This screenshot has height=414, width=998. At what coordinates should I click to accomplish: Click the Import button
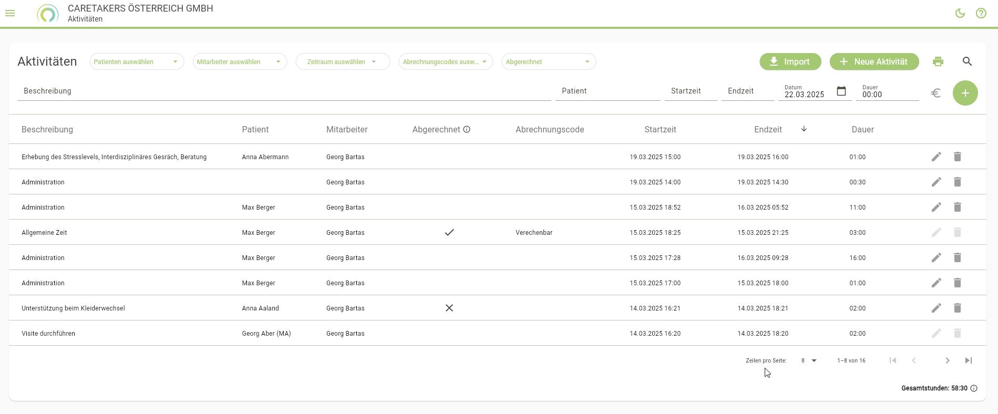[790, 61]
